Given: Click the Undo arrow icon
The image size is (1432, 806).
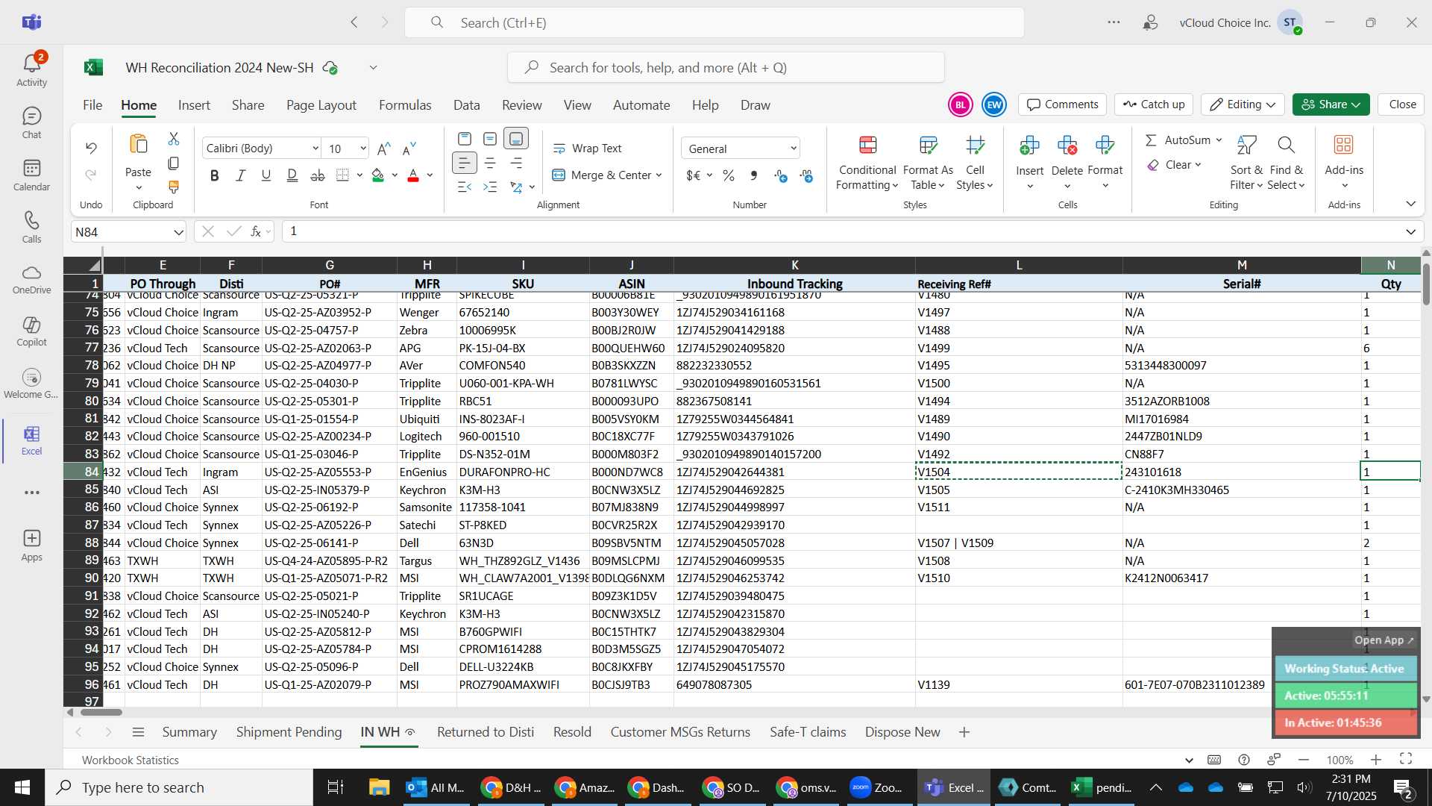Looking at the screenshot, I should pyautogui.click(x=91, y=148).
